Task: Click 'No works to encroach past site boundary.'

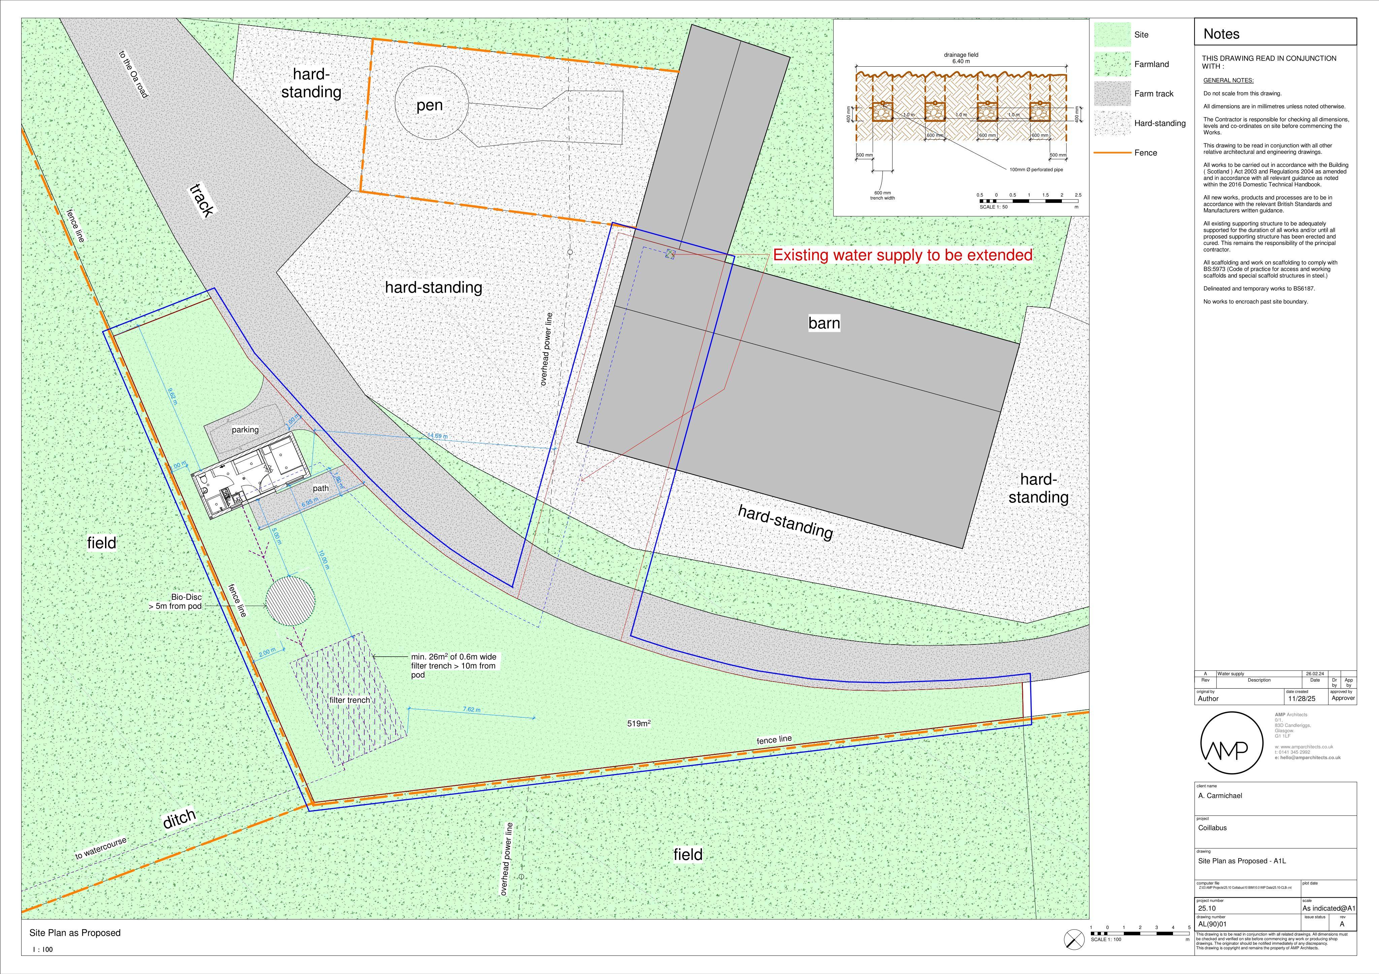Action: tap(1255, 302)
